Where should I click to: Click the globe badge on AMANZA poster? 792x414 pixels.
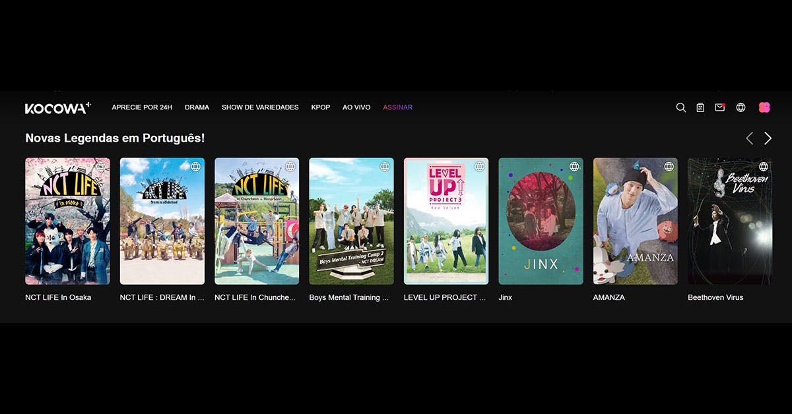click(669, 167)
